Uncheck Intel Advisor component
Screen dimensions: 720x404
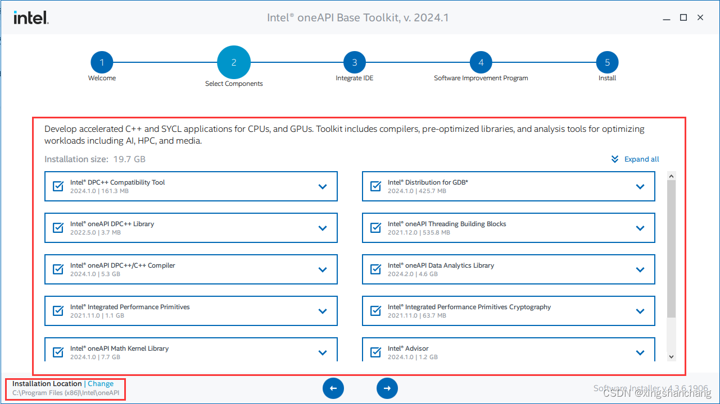pyautogui.click(x=376, y=352)
